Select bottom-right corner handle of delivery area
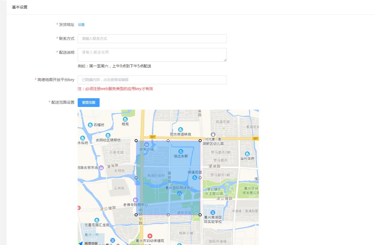374x245 pixels. (200, 215)
